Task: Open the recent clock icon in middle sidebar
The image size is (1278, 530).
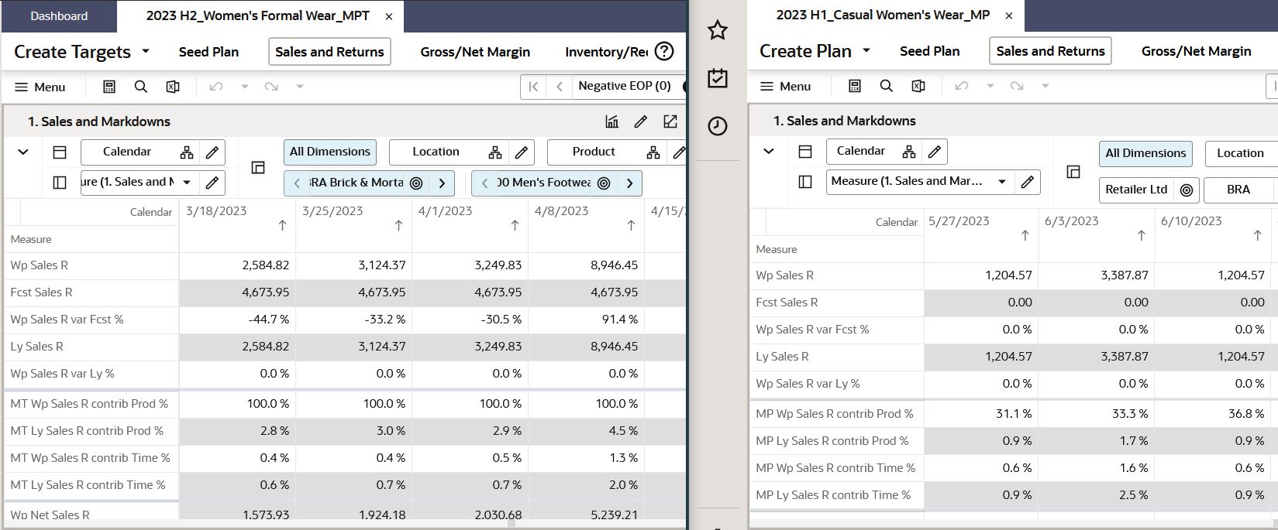Action: click(718, 126)
